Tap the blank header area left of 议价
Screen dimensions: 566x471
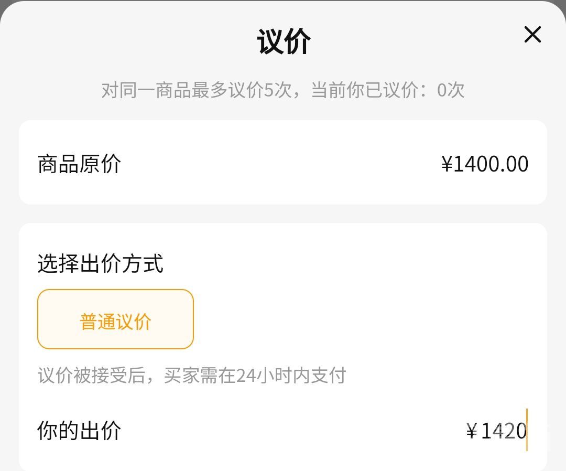(131, 42)
